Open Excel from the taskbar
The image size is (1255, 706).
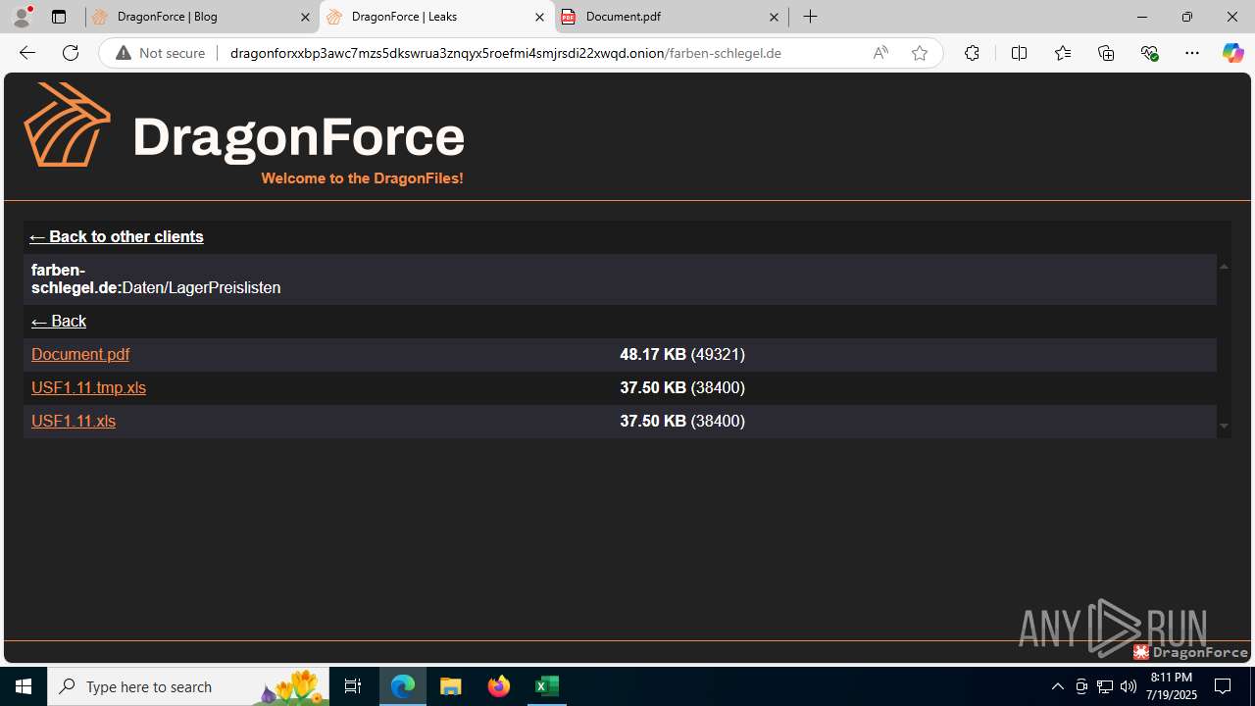pyautogui.click(x=547, y=686)
